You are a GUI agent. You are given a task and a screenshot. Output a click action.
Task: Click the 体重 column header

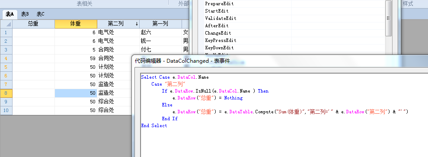76,24
